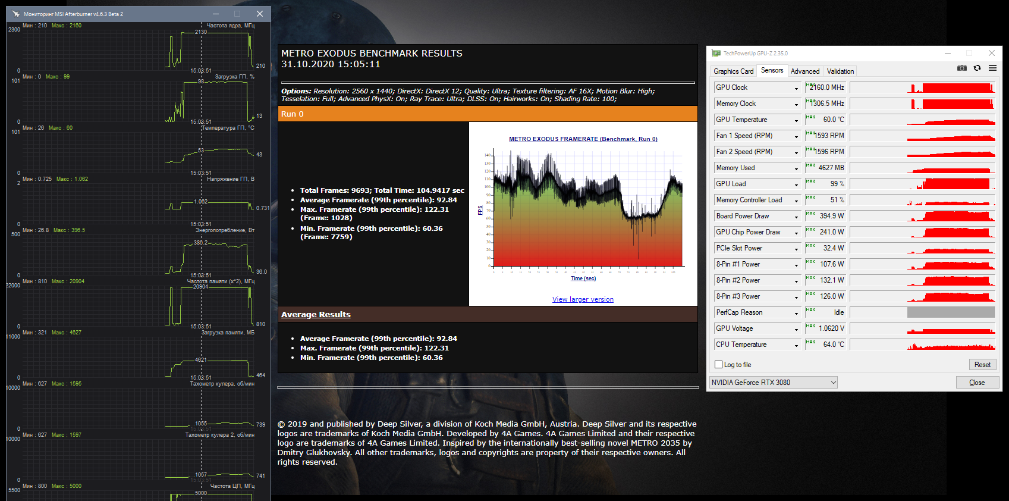
Task: Minimize the GPU-Z window
Action: 948,53
